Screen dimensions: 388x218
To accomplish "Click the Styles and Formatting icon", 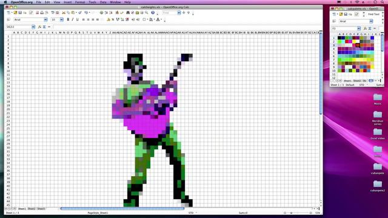I will pos(8,19).
